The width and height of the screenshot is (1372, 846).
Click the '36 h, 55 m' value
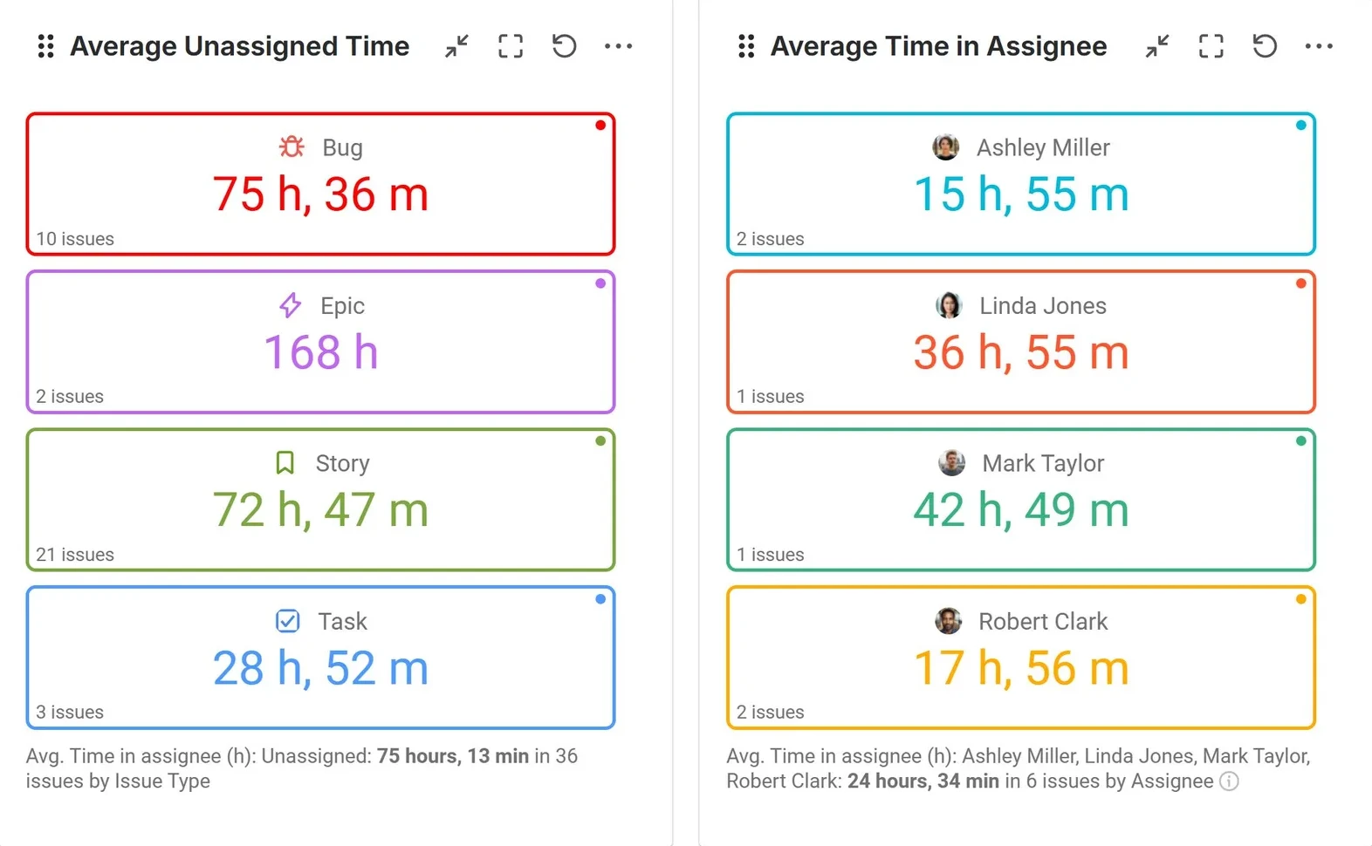coord(1021,352)
